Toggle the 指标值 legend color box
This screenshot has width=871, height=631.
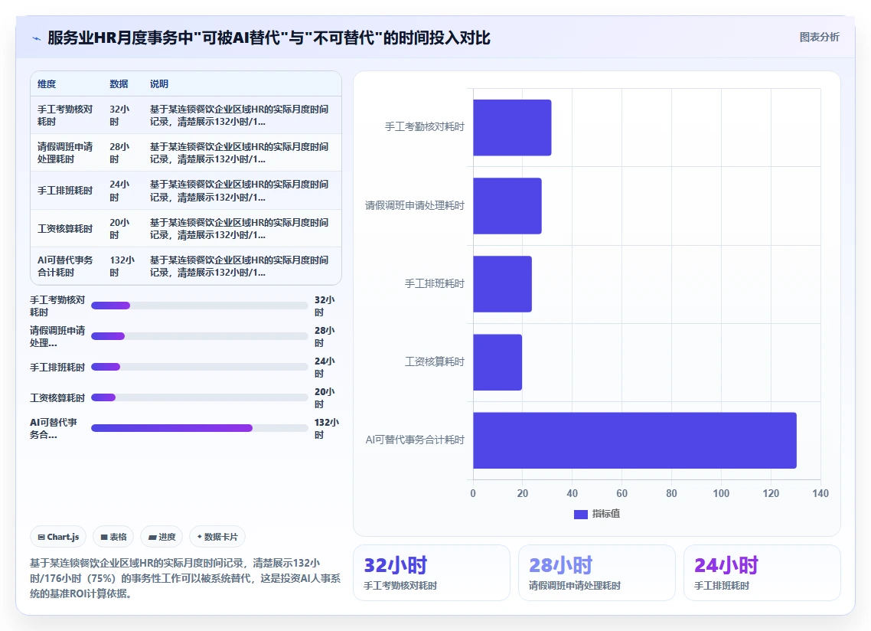(580, 515)
